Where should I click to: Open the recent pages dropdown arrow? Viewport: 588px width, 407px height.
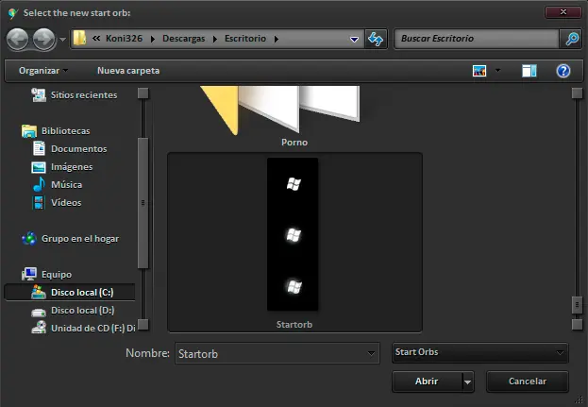click(62, 39)
